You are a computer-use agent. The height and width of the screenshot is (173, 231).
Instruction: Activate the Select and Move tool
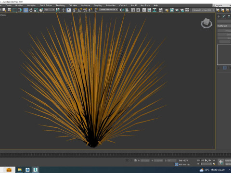click(26, 10)
